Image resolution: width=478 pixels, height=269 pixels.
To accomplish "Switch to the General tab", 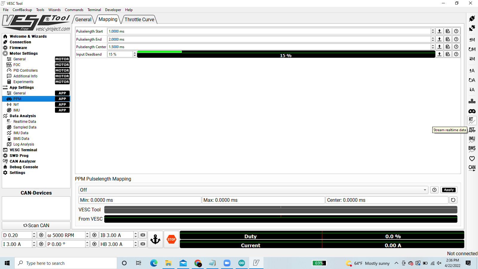I will pyautogui.click(x=83, y=19).
